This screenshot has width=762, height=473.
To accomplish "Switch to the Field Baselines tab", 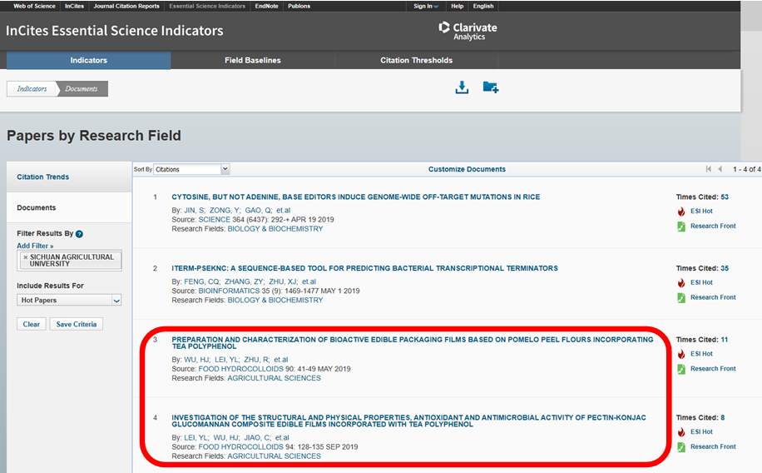I will pyautogui.click(x=252, y=61).
